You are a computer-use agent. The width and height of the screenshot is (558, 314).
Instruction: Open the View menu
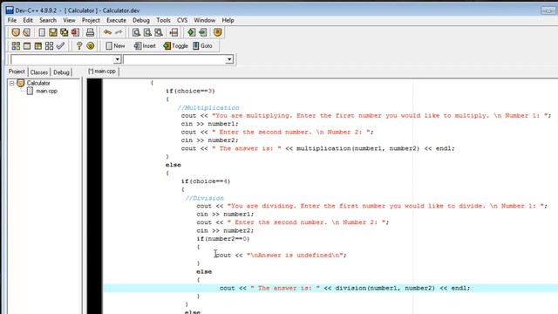69,20
